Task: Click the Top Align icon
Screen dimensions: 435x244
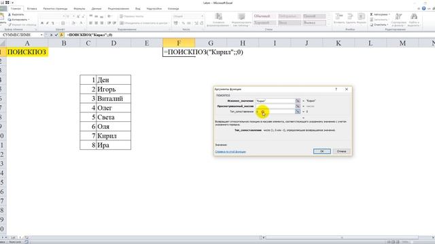Action: coord(90,16)
